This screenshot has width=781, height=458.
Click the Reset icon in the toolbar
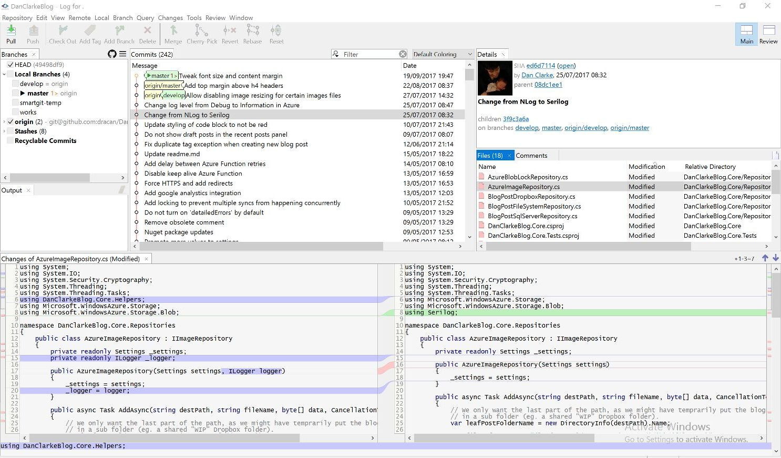click(x=276, y=34)
